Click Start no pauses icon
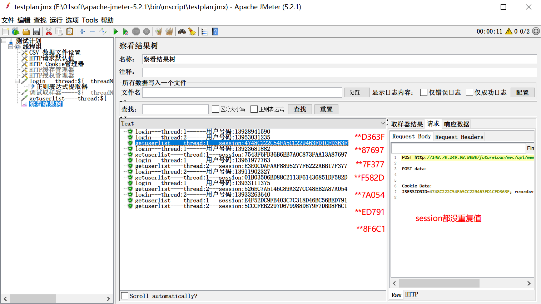 tap(125, 32)
